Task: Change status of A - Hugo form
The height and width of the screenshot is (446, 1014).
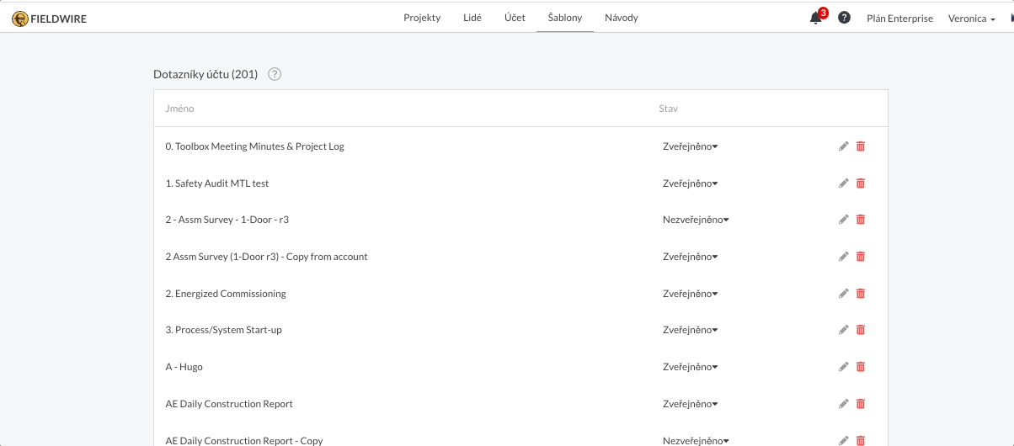Action: pos(690,367)
